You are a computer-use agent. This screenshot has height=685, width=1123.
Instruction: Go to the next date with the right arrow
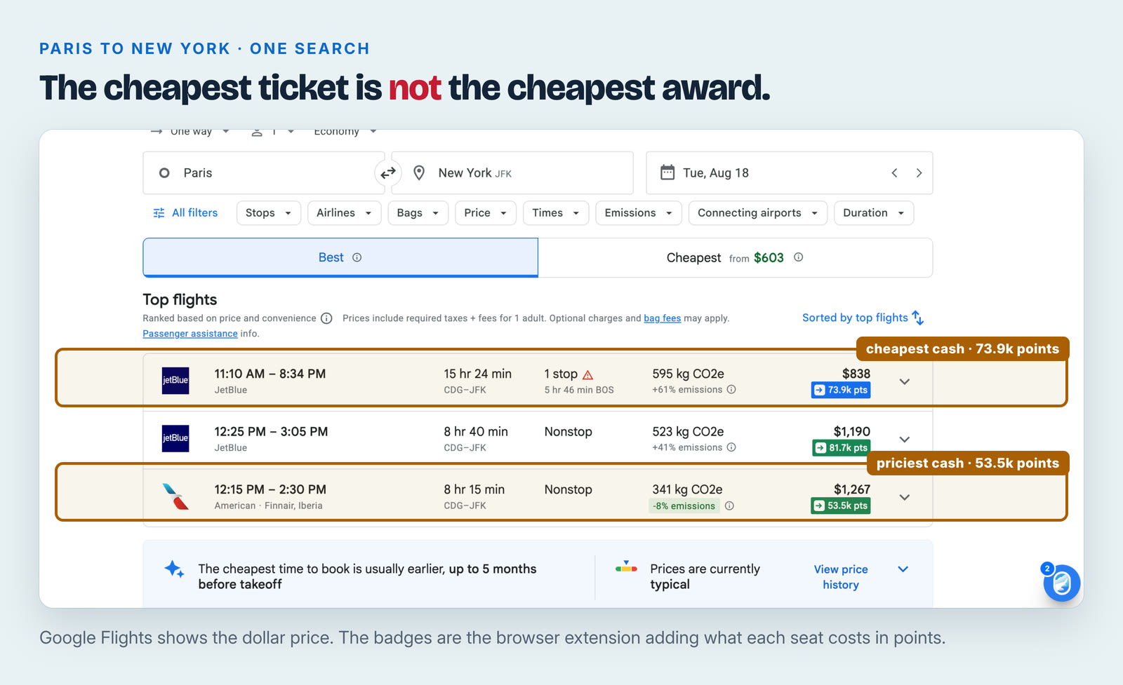[x=919, y=172]
